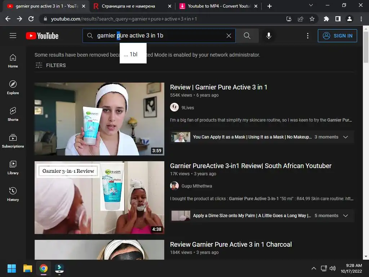This screenshot has width=369, height=277.
Task: Close the Youtube to MP4 tab
Action: (256, 6)
